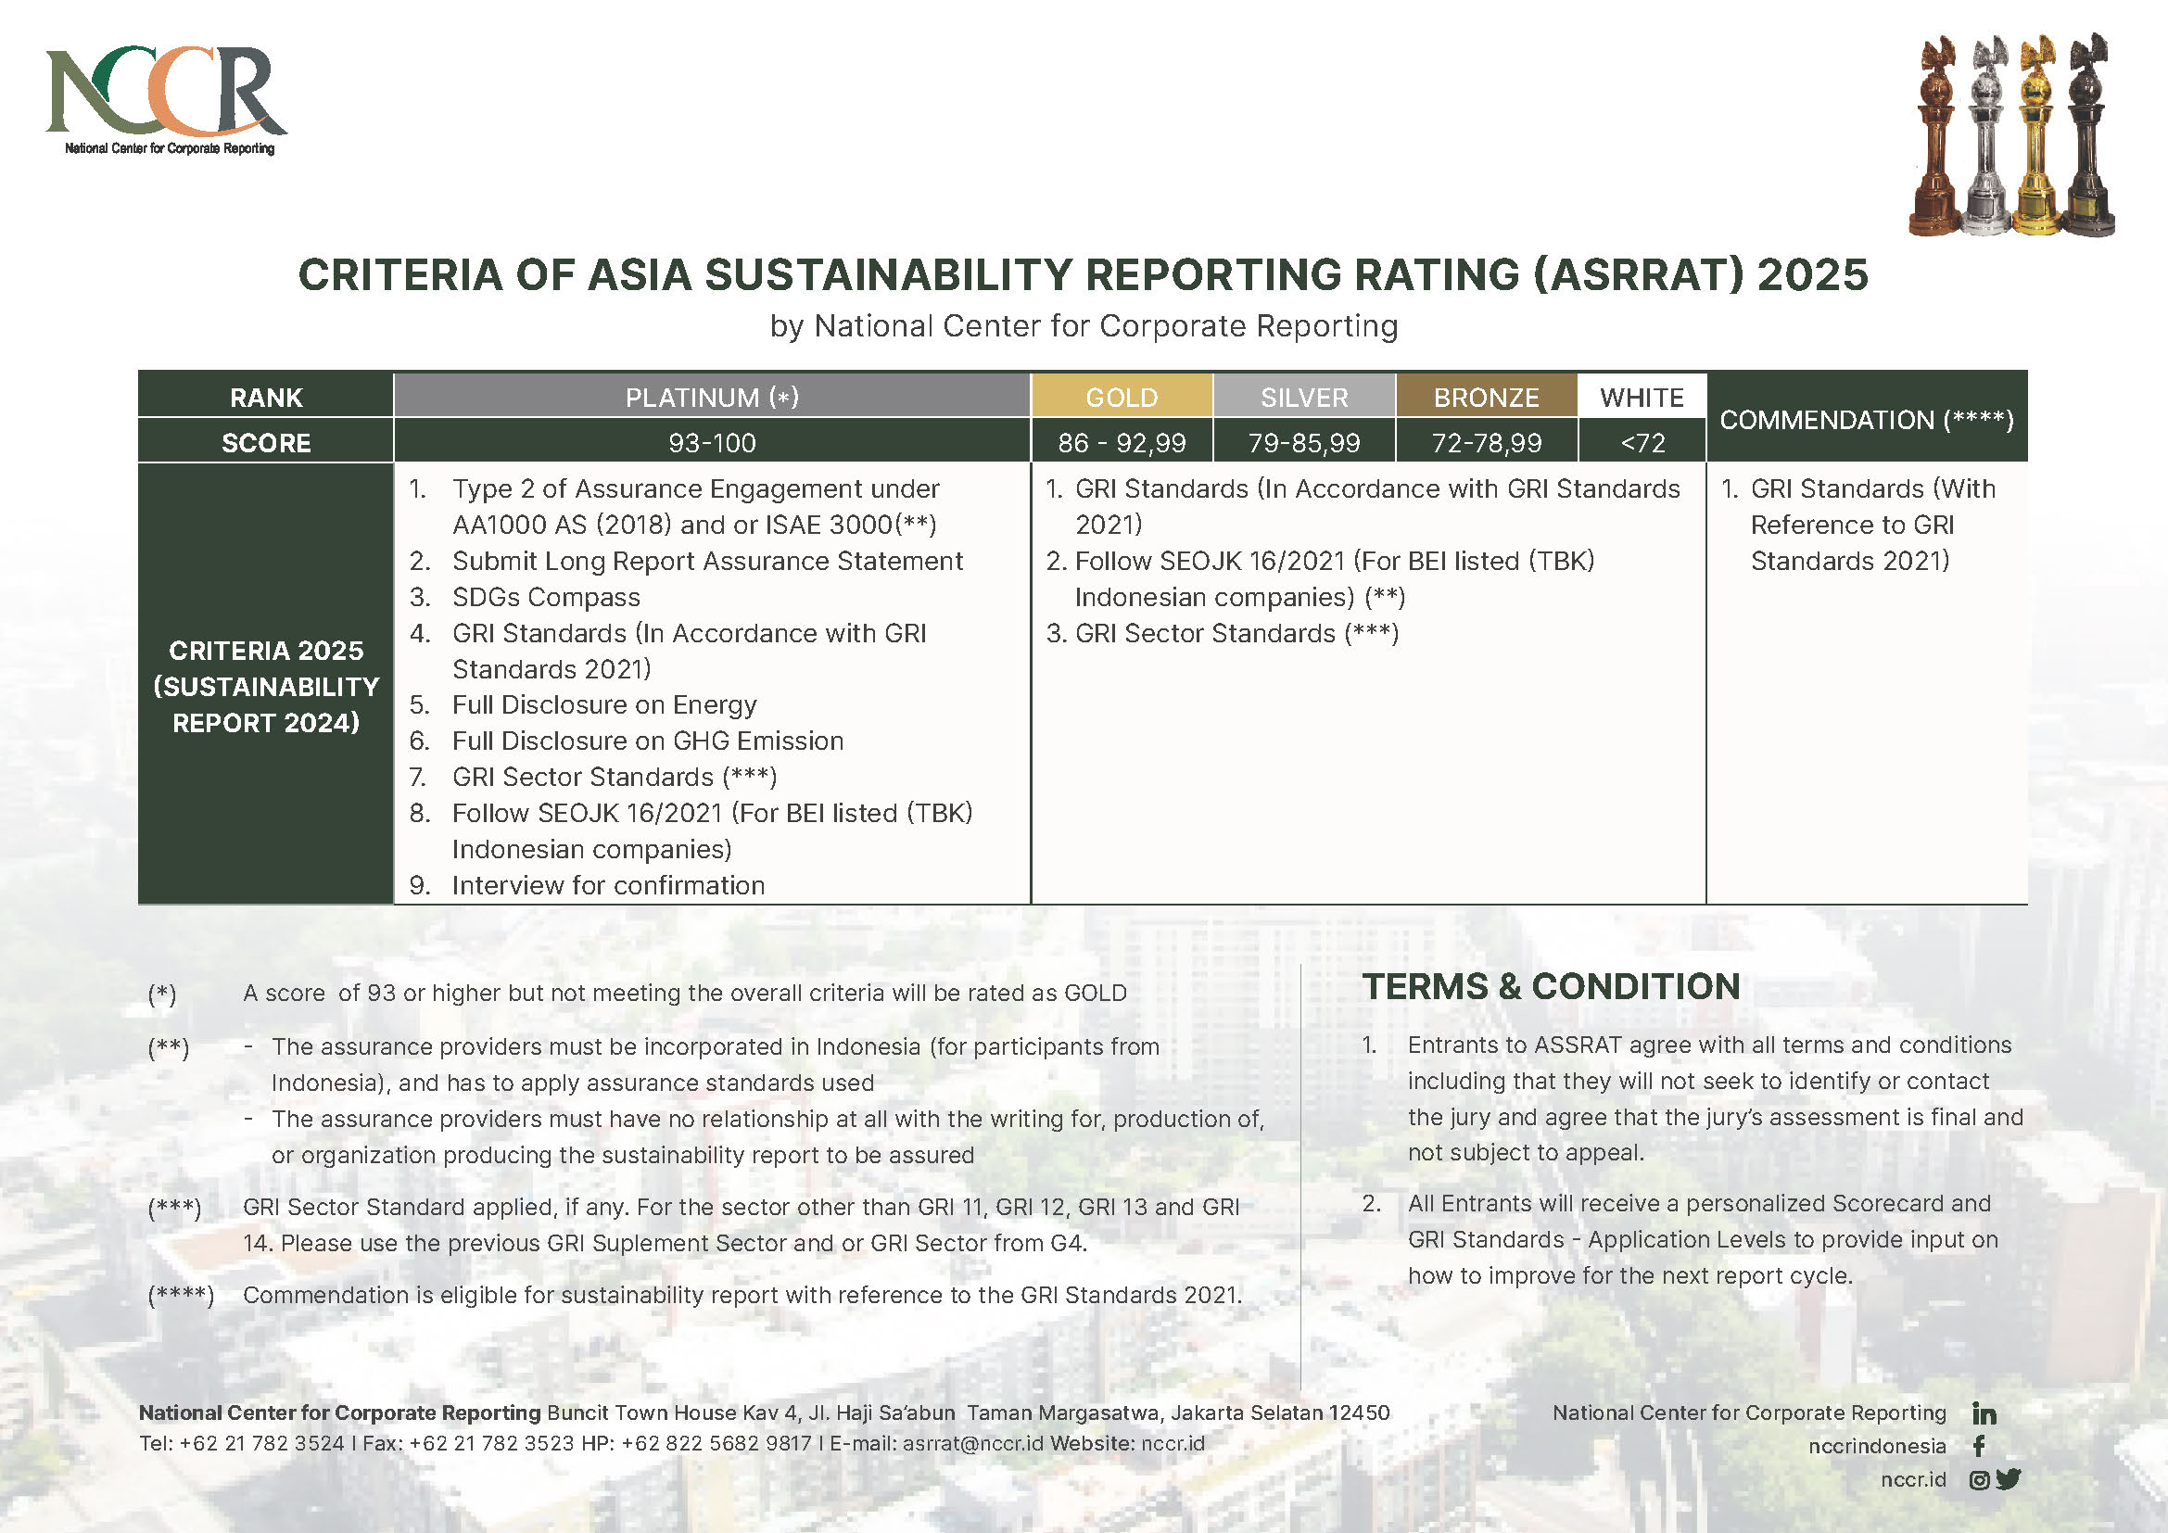Click the gold trophy image

point(2035,137)
